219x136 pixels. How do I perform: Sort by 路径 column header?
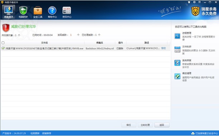point(147,43)
